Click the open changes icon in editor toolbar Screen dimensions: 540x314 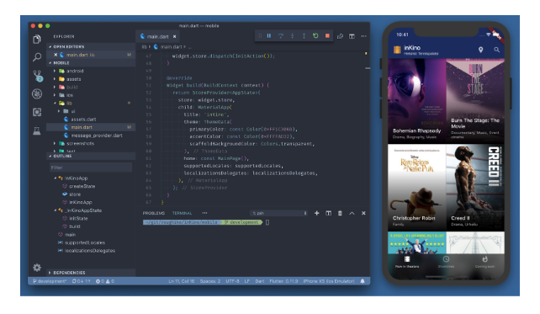(x=340, y=36)
